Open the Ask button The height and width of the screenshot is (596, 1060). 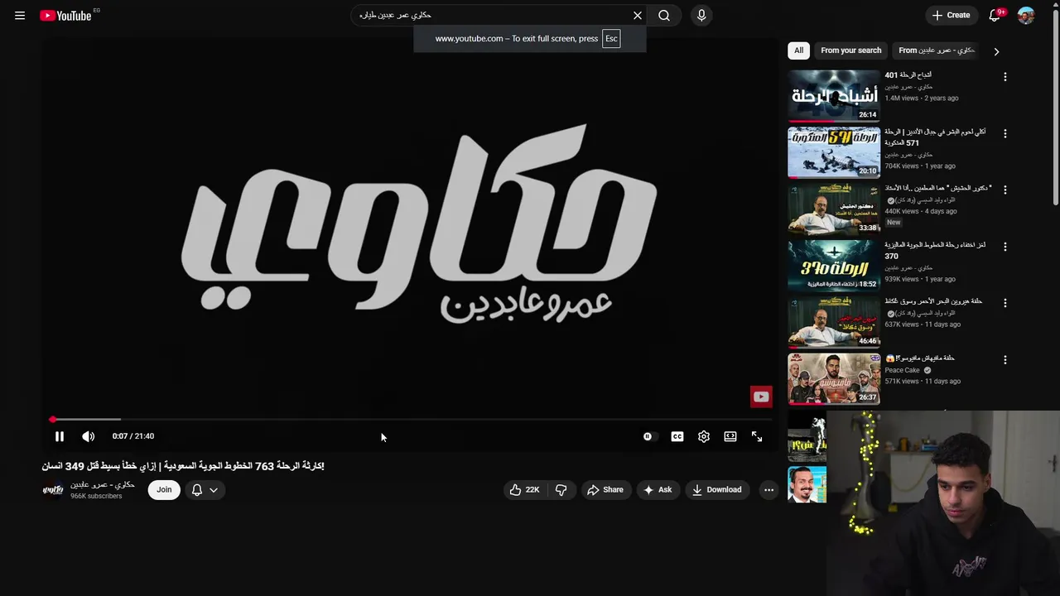[x=658, y=489]
